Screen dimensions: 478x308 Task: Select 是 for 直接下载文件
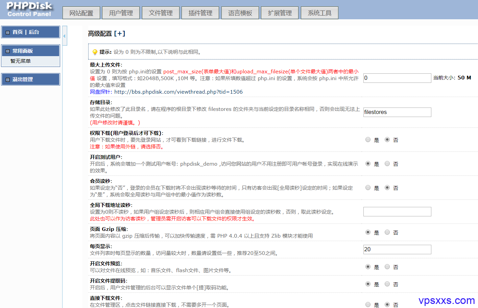368,305
